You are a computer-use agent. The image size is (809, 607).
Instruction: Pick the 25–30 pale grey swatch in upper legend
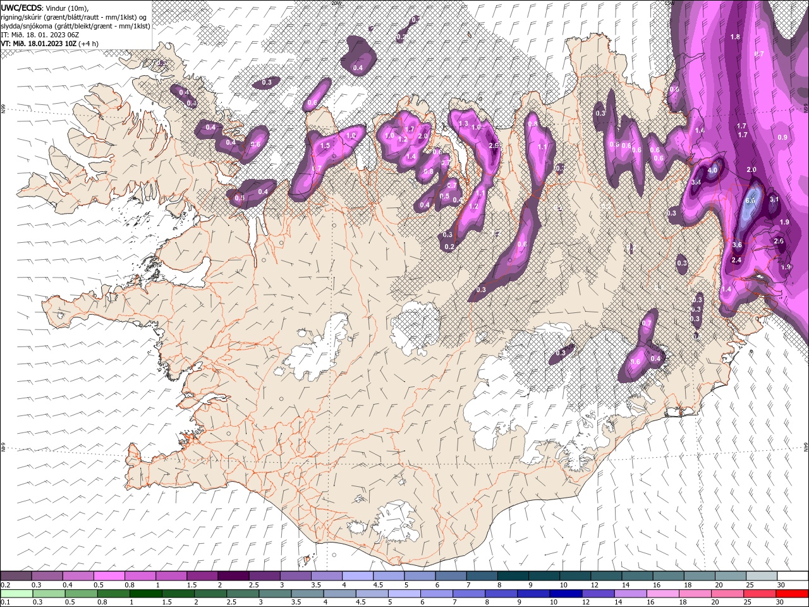pyautogui.click(x=762, y=576)
